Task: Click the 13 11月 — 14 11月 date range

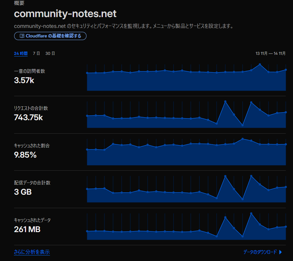Action: coord(270,54)
